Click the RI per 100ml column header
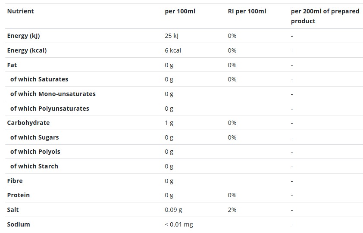The width and height of the screenshot is (363, 233). 247,11
